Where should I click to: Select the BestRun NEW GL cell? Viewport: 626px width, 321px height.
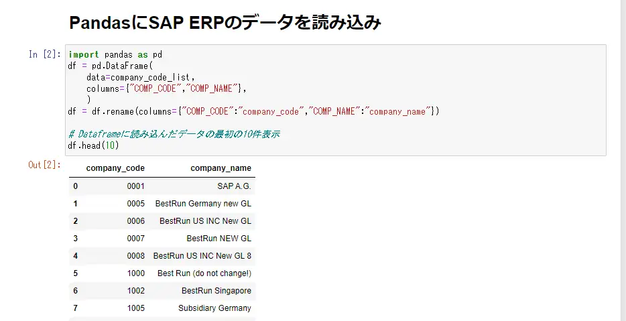pos(218,239)
